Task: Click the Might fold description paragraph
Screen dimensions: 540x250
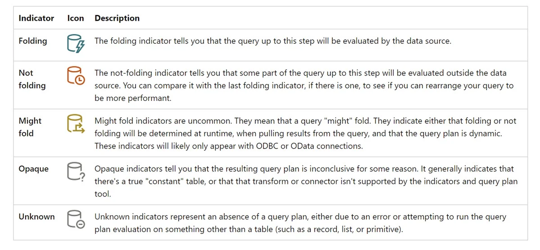Action: coord(305,133)
